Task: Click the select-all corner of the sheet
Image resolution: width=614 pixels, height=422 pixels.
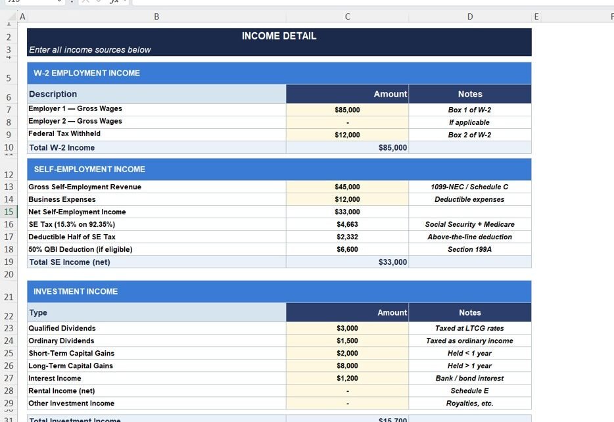Action: pyautogui.click(x=9, y=17)
